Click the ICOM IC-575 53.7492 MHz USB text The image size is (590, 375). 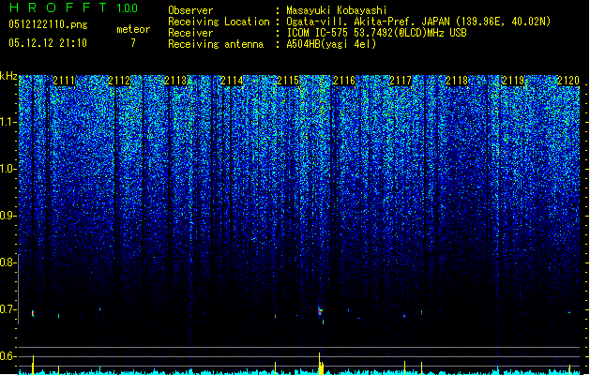coord(376,33)
